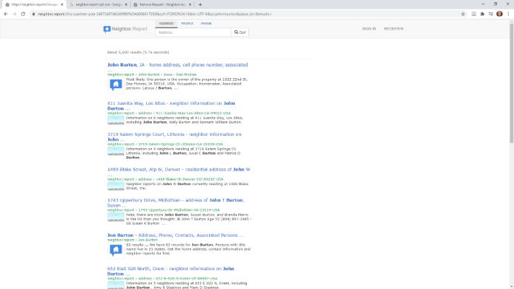Image resolution: width=514 pixels, height=289 pixels.
Task: Click the house icon beside Jon Burton result
Action: click(116, 251)
